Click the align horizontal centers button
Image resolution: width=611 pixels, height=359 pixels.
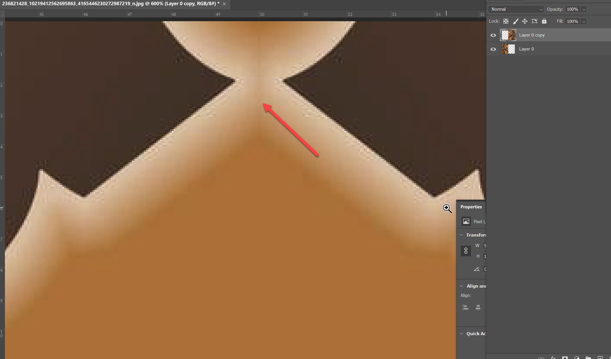click(x=478, y=307)
